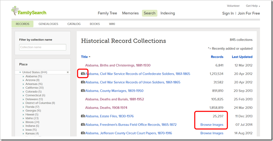Expand the Hawaii place arrow
Viewport: 273px width, 141px height.
pos(24,114)
